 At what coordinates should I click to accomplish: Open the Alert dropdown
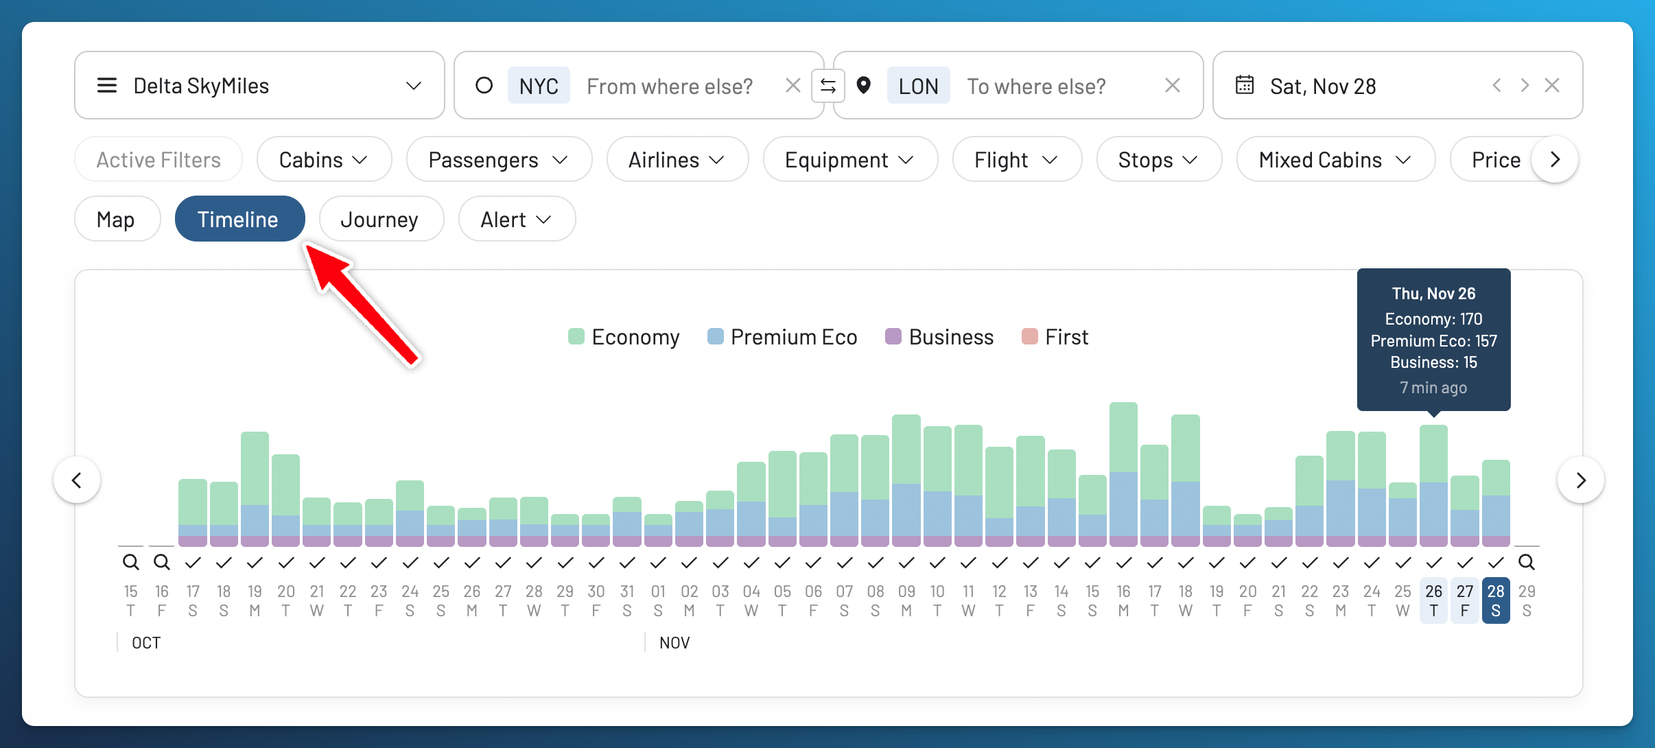click(x=516, y=219)
